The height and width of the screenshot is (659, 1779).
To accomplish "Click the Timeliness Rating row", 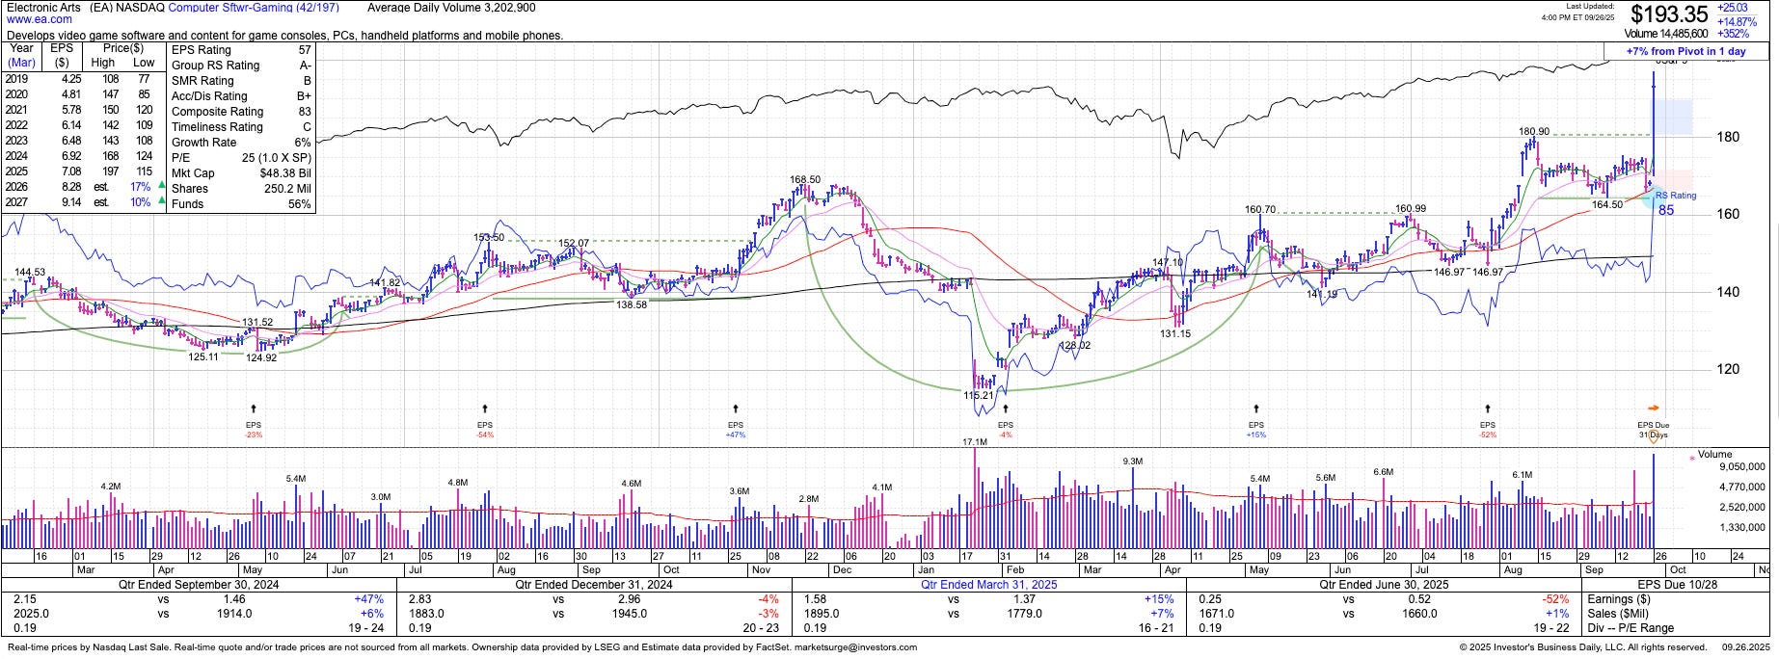I will tap(241, 127).
